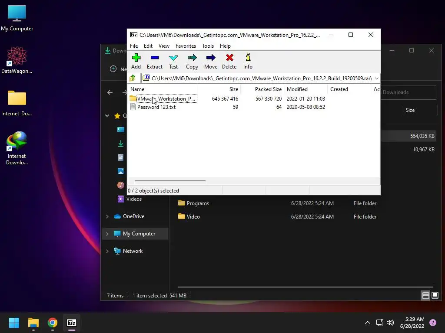Show hidden system tray icons

point(368,323)
